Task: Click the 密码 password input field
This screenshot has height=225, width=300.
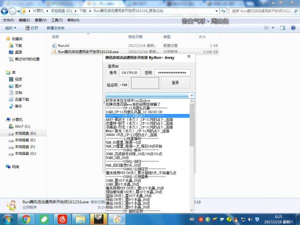Action: [172, 72]
